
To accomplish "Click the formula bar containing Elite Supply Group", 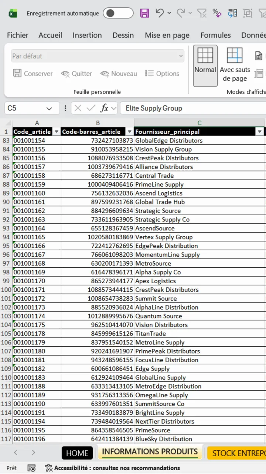I will [193, 108].
